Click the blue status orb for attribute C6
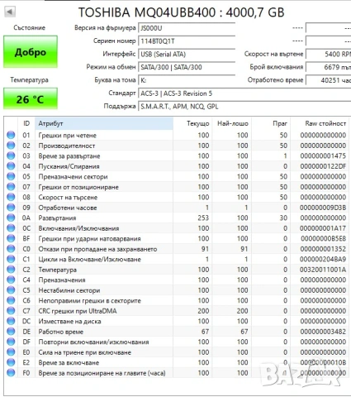 11,300
